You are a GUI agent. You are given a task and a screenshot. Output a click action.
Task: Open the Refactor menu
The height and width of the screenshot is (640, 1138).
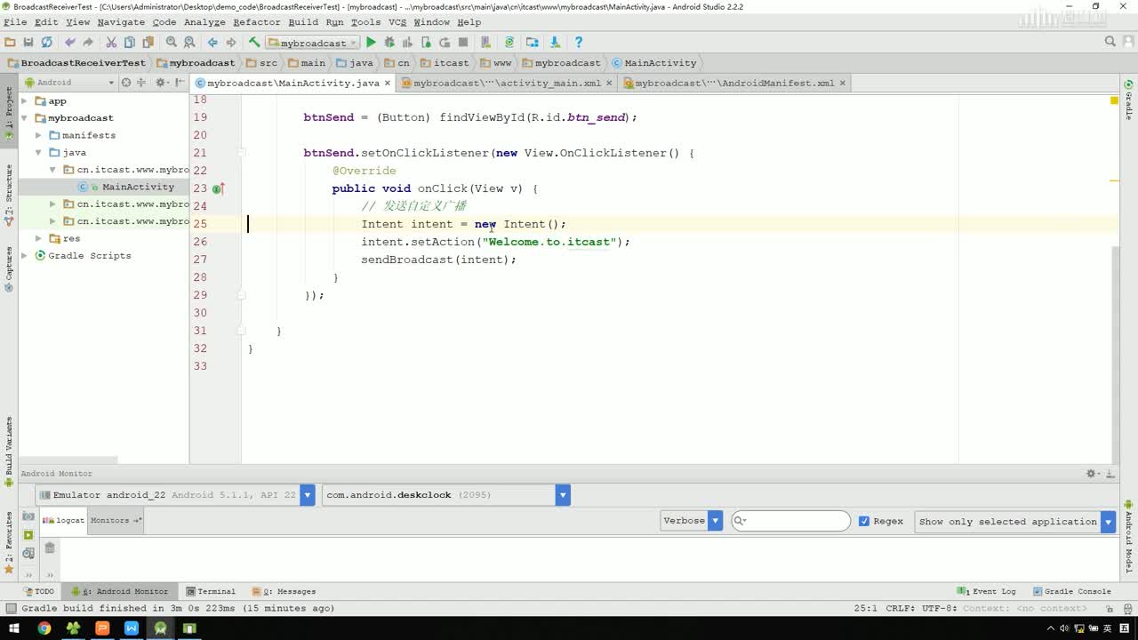coord(256,22)
